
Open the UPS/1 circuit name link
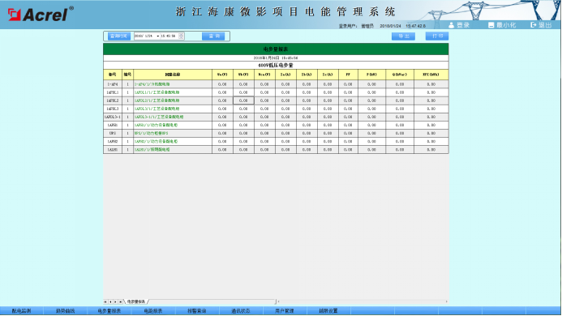coord(152,133)
